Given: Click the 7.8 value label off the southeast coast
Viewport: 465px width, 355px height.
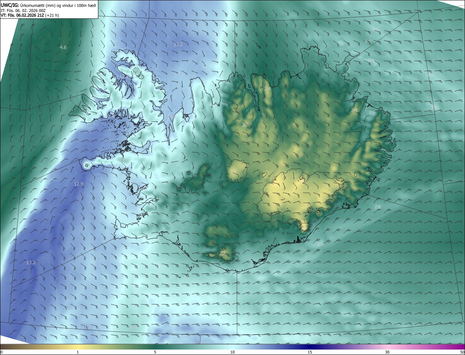Looking at the screenshot, I should (377, 207).
